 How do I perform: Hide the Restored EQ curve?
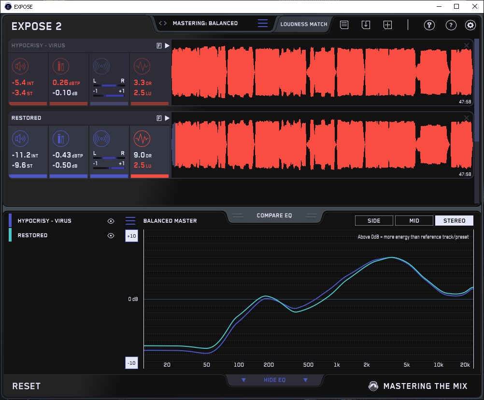[111, 236]
